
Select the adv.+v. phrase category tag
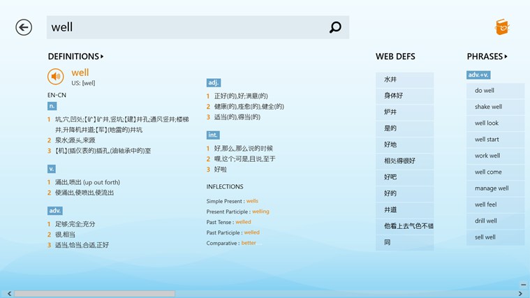tap(478, 75)
